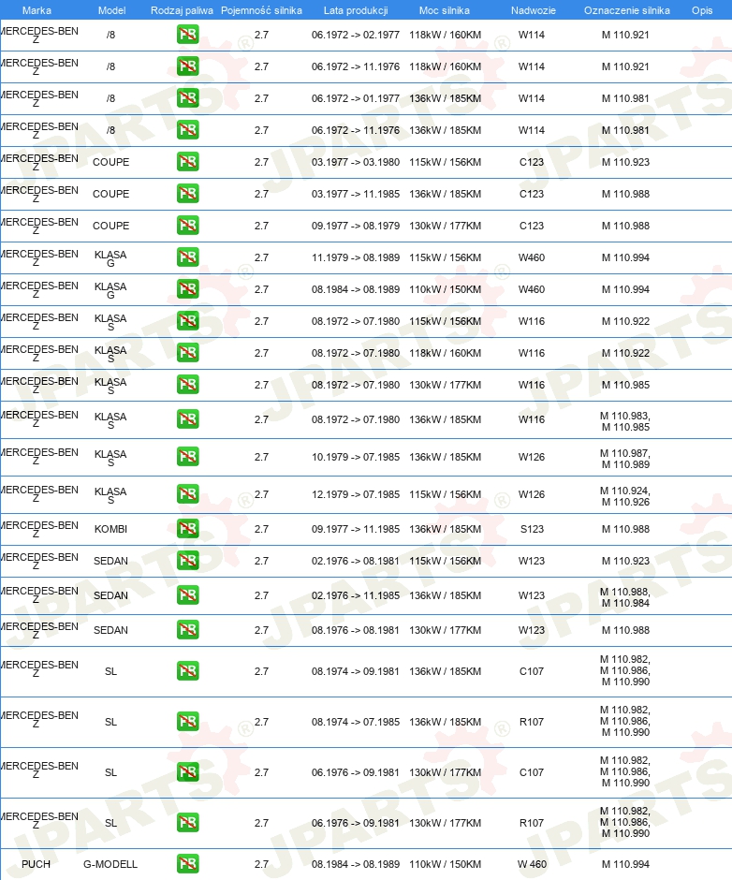Select the date range 10.1979 -> 07.1985
This screenshot has width=732, height=880.
[356, 457]
